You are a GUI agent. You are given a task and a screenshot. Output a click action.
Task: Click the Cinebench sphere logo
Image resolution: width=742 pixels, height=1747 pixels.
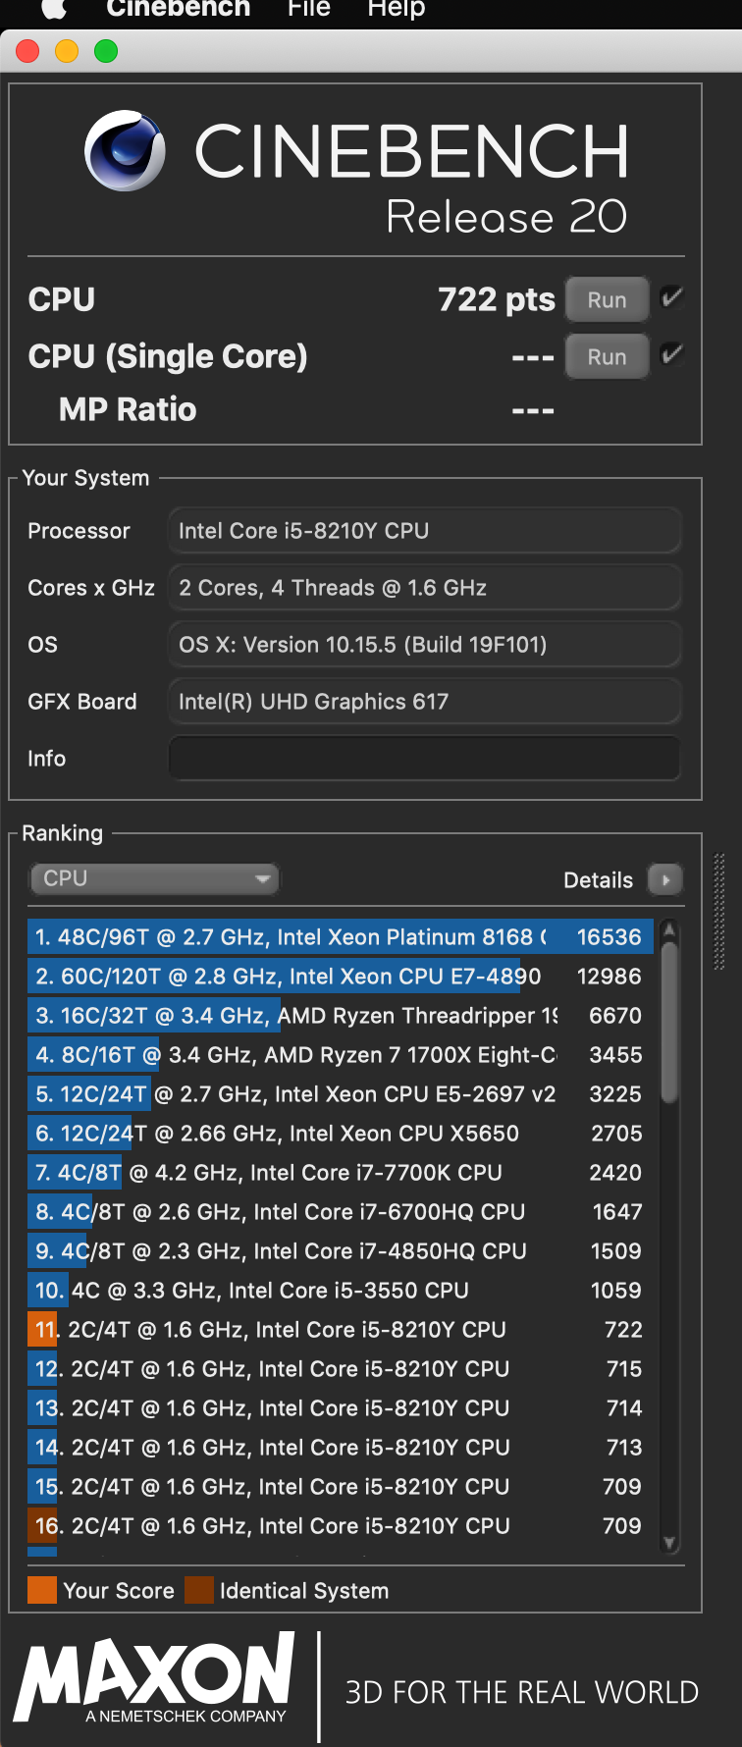[125, 151]
